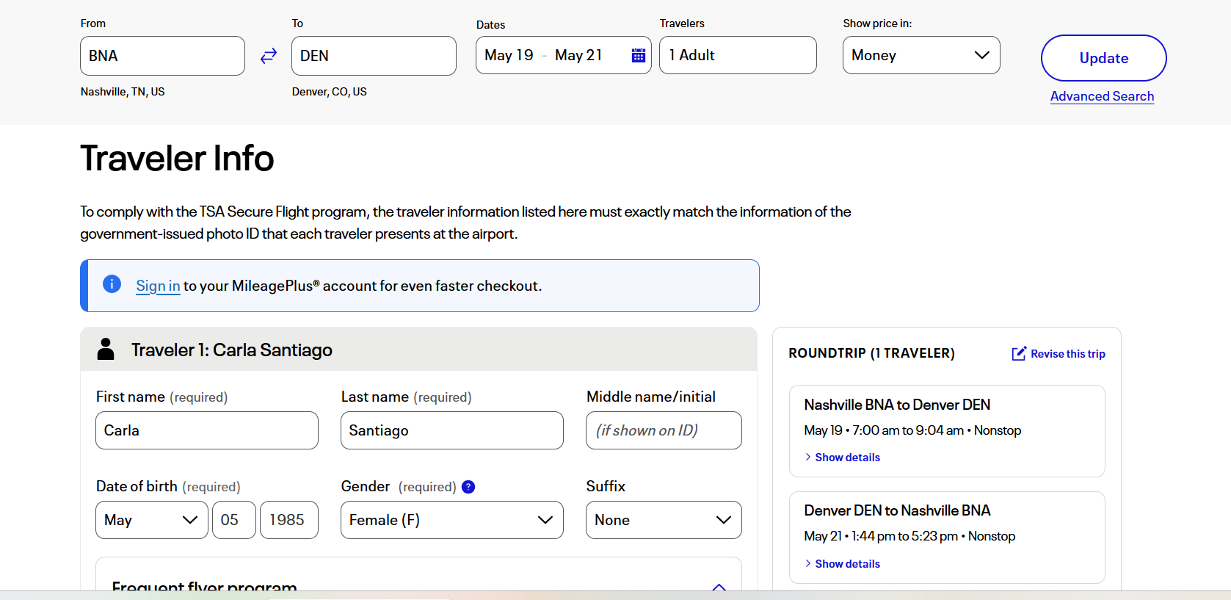Click the Denver, CO, US label
This screenshot has height=600, width=1231.
[329, 92]
